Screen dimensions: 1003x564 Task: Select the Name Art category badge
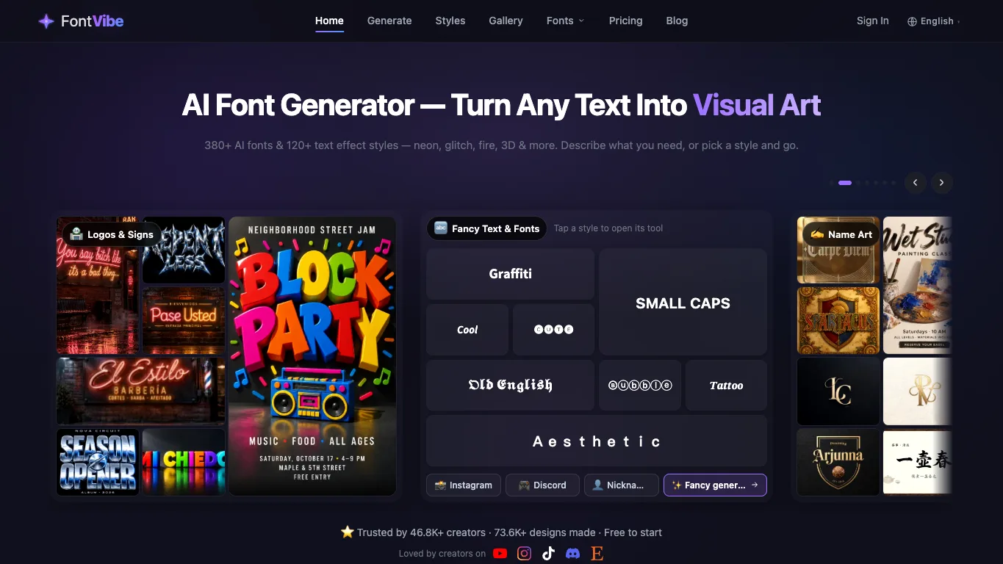tap(841, 234)
